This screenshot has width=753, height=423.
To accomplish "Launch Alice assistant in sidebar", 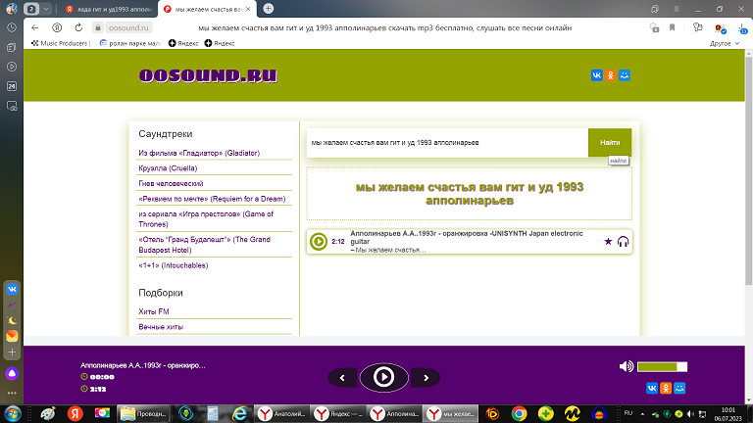I will tap(12, 374).
